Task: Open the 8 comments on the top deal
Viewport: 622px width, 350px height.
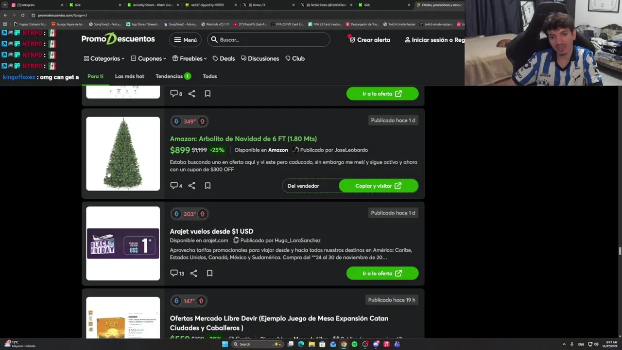Action: point(176,93)
